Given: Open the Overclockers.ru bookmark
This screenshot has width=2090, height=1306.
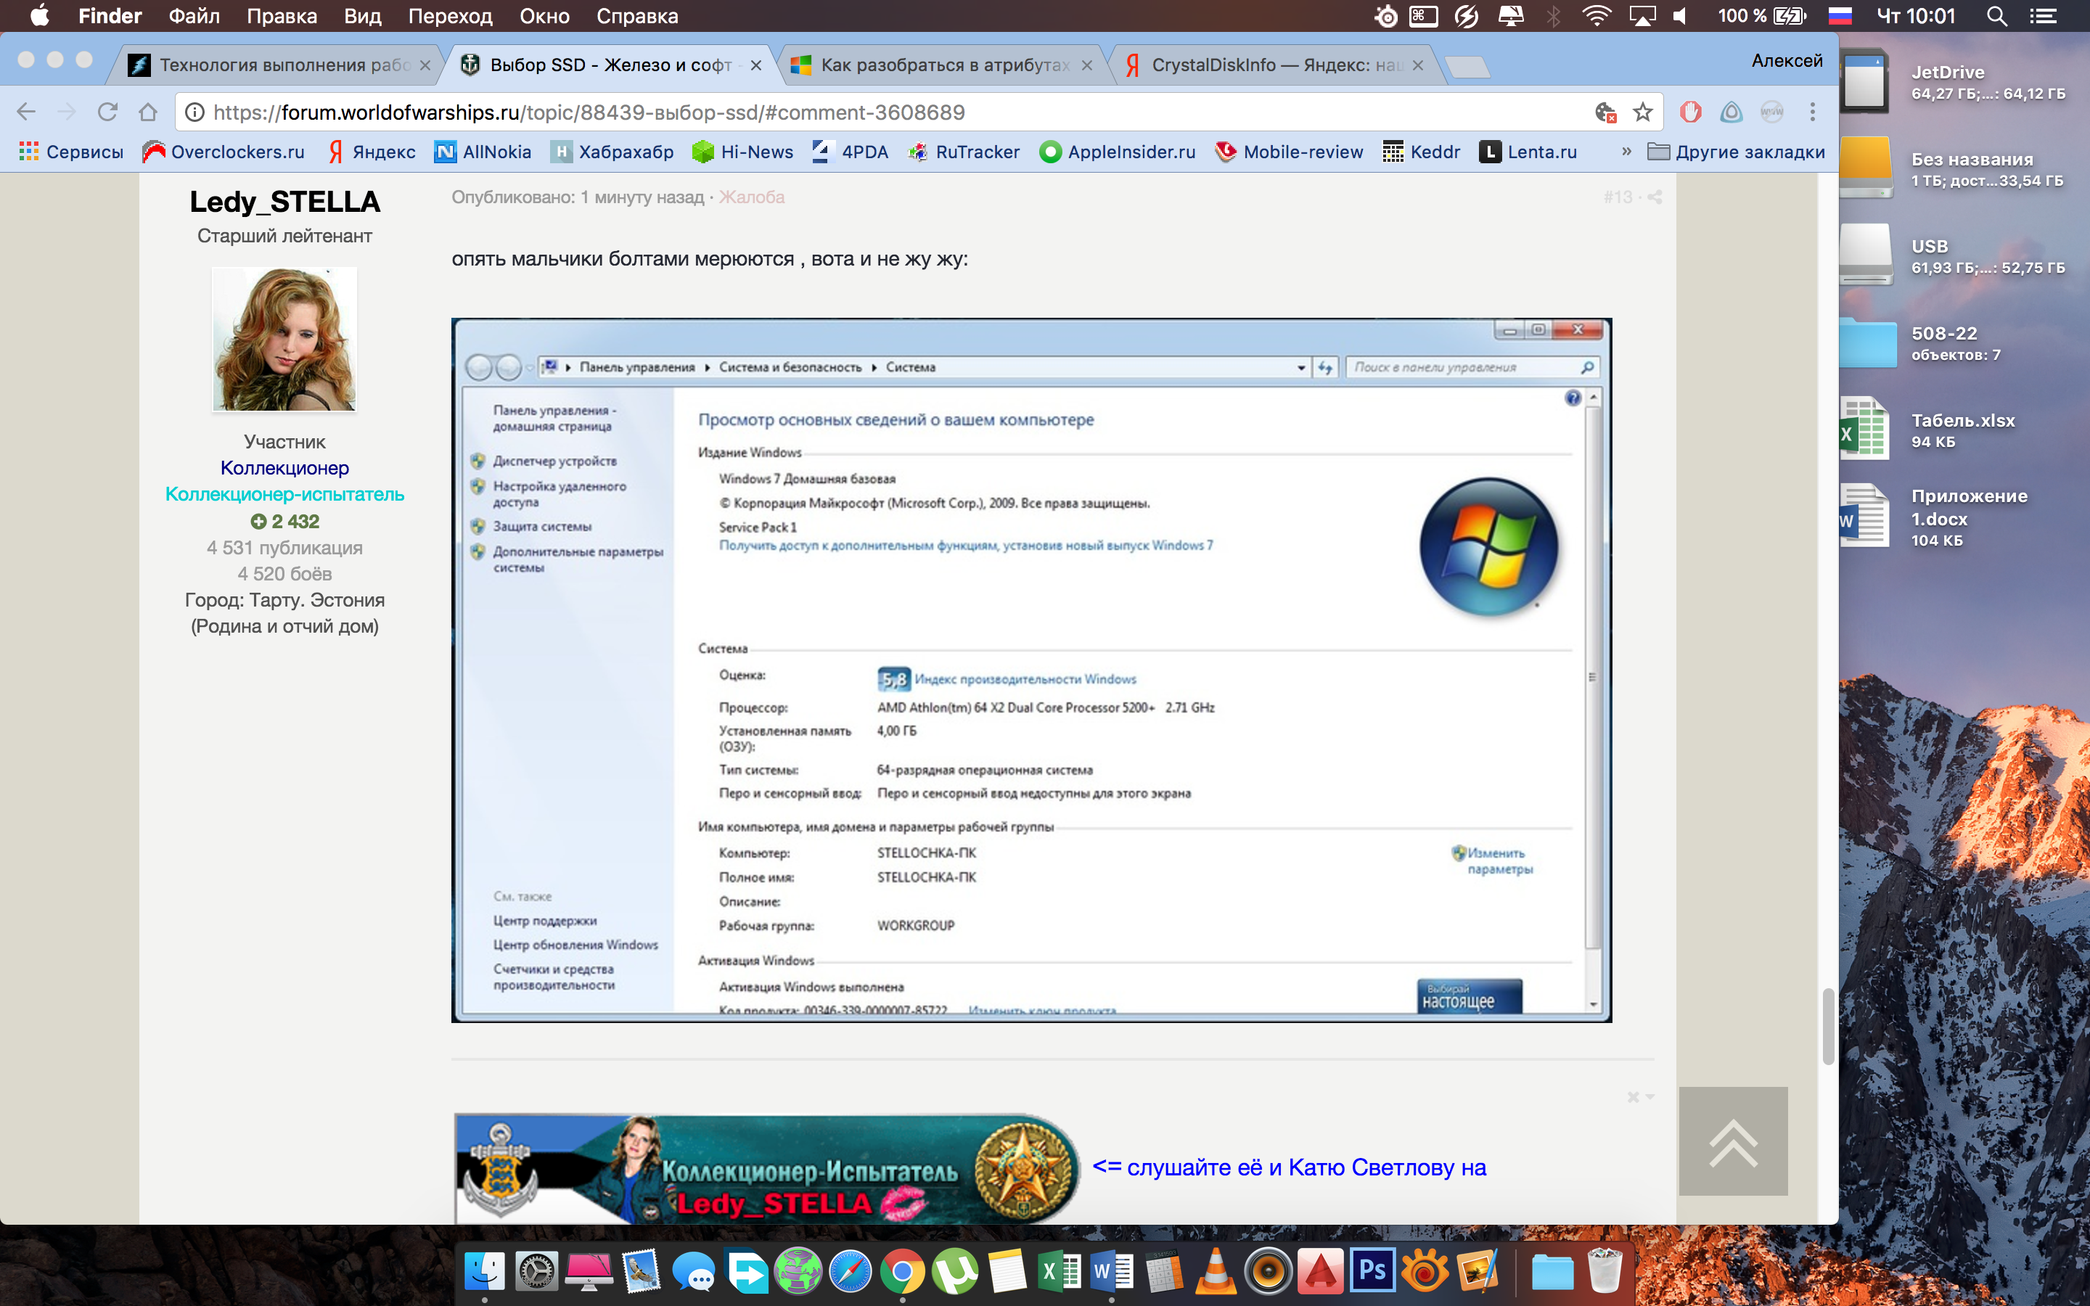Looking at the screenshot, I should click(x=224, y=152).
